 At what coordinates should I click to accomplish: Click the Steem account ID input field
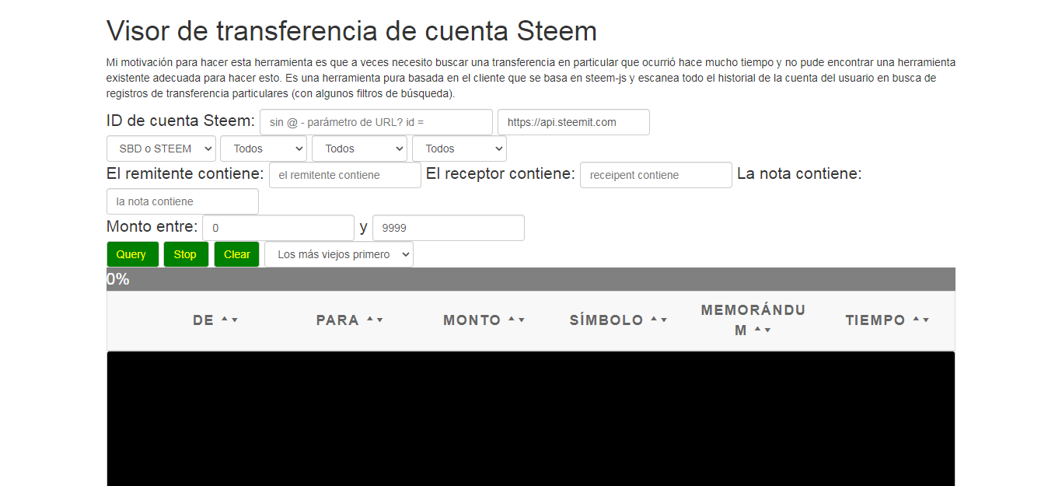coord(376,122)
